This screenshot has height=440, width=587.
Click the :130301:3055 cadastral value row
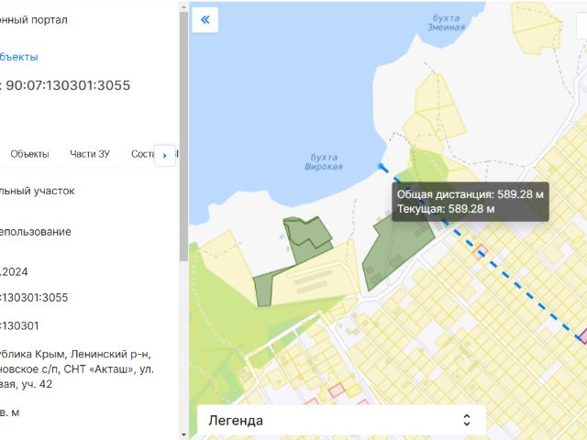34,298
